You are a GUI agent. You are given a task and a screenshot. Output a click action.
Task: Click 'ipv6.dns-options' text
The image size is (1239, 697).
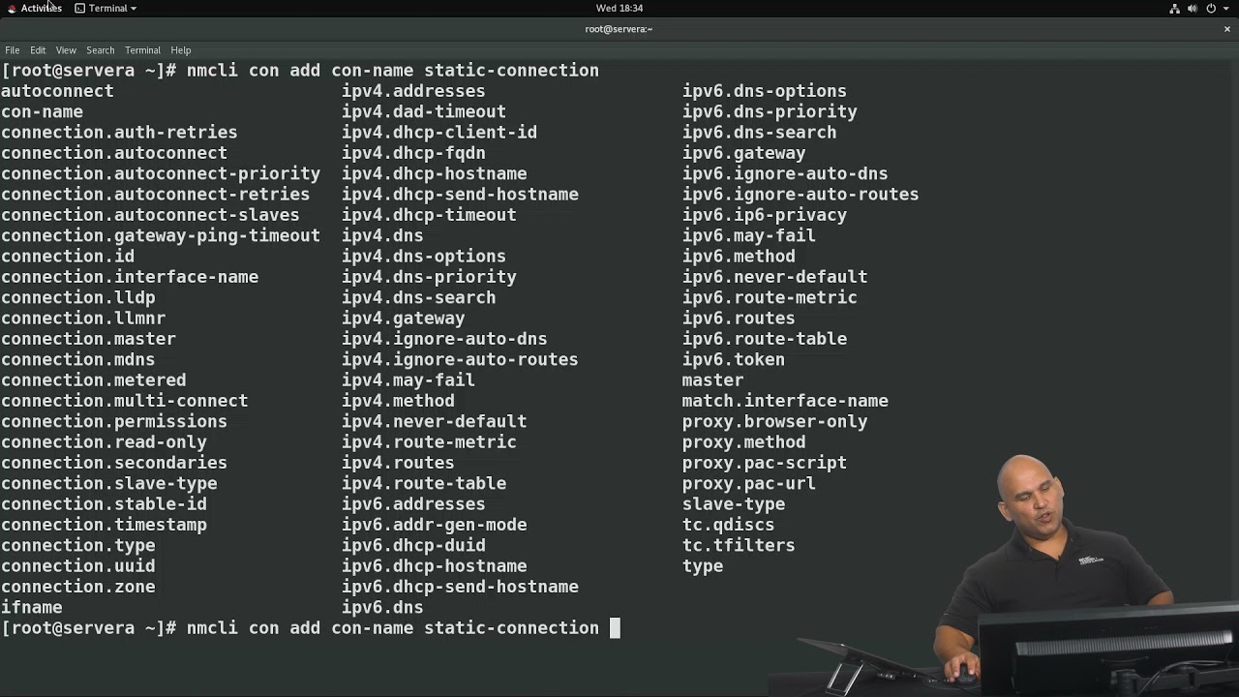765,91
